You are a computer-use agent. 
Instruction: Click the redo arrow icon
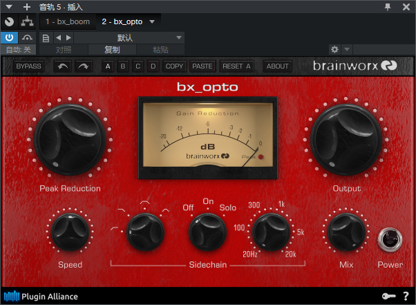click(83, 66)
